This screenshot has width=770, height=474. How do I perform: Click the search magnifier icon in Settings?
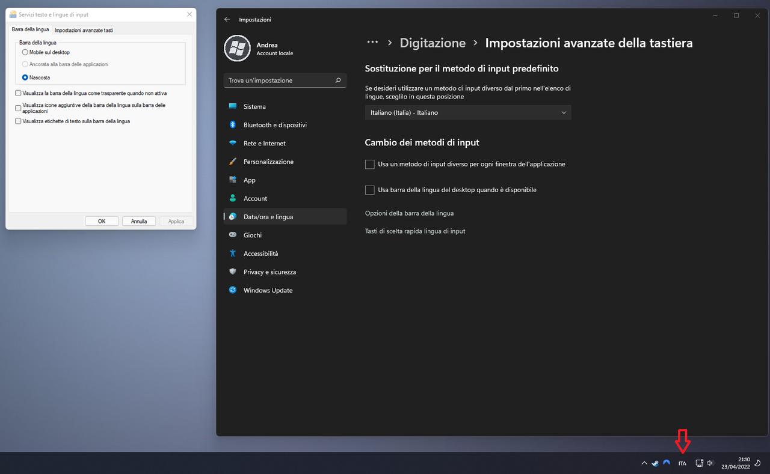tap(338, 80)
